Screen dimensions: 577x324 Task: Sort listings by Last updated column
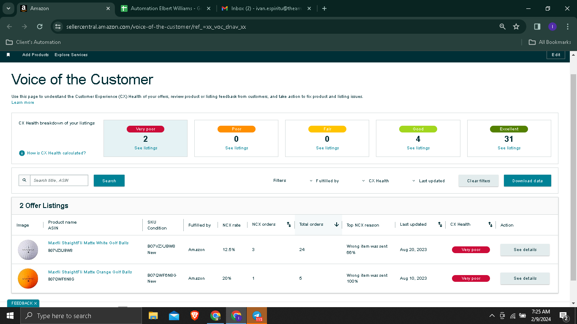pyautogui.click(x=440, y=224)
